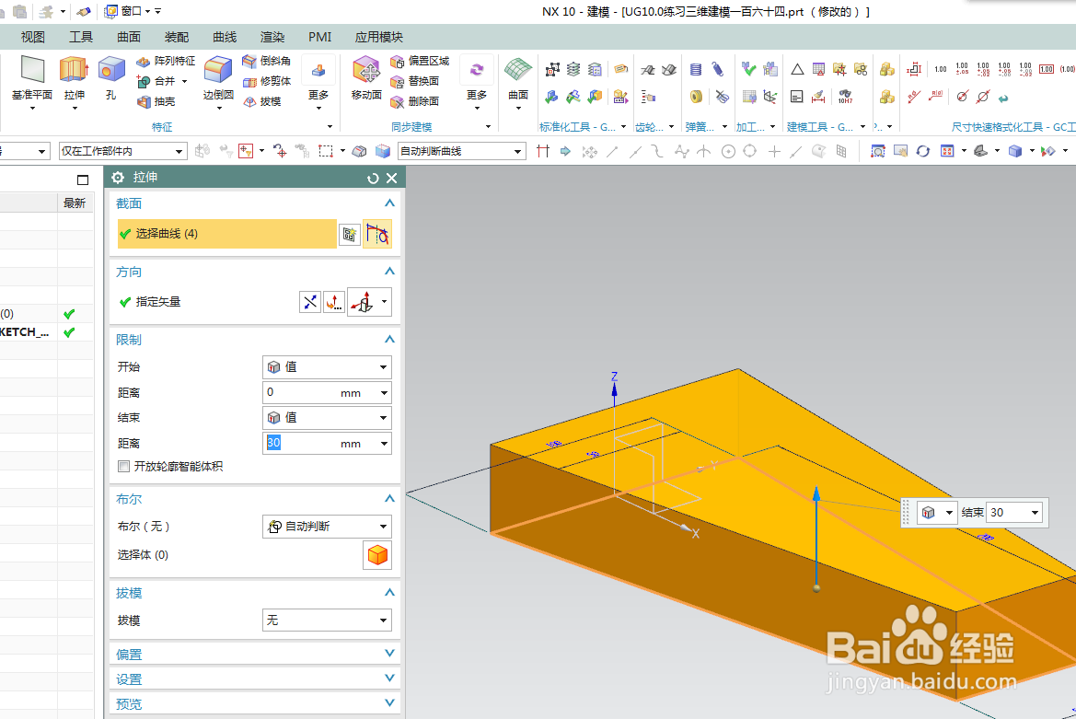Click the end distance field showing 30

(301, 444)
